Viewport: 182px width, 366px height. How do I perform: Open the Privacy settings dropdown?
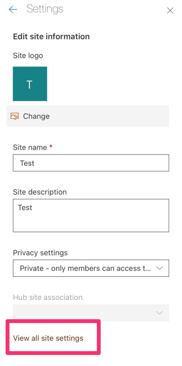point(91,268)
